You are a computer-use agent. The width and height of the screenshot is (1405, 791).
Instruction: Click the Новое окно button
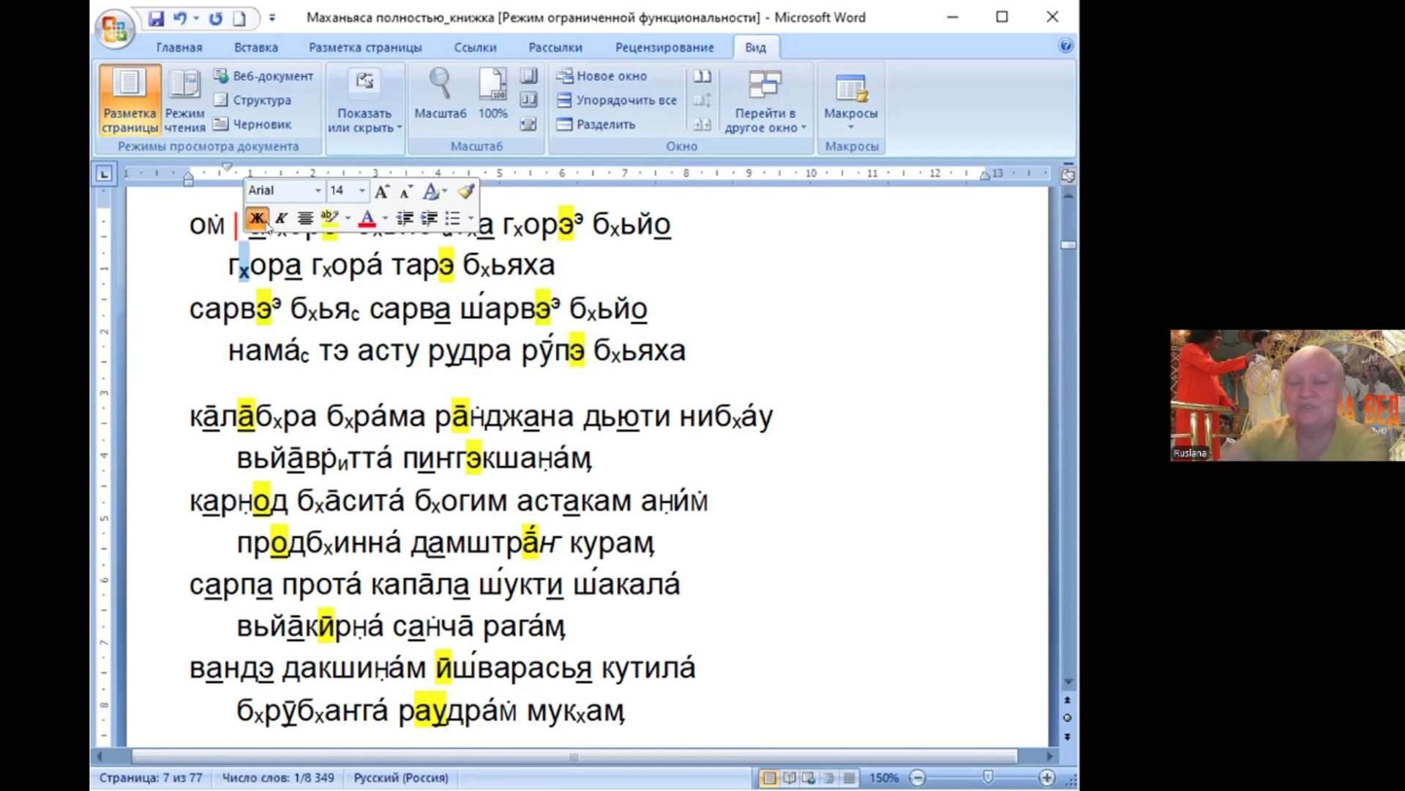[603, 76]
